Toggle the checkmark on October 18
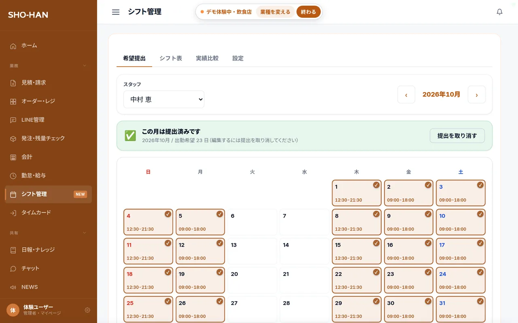Viewport: 518px width, 323px height. tap(168, 272)
